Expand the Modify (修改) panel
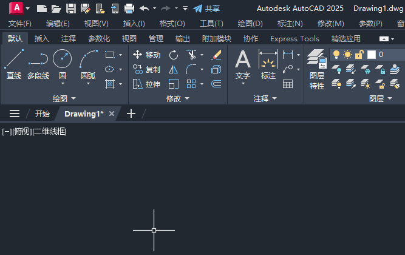 click(x=178, y=98)
